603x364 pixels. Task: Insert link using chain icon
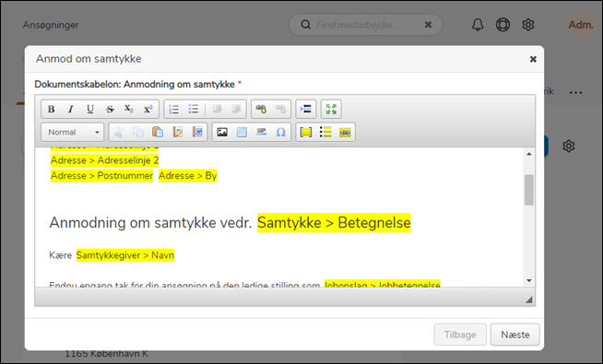pyautogui.click(x=261, y=110)
